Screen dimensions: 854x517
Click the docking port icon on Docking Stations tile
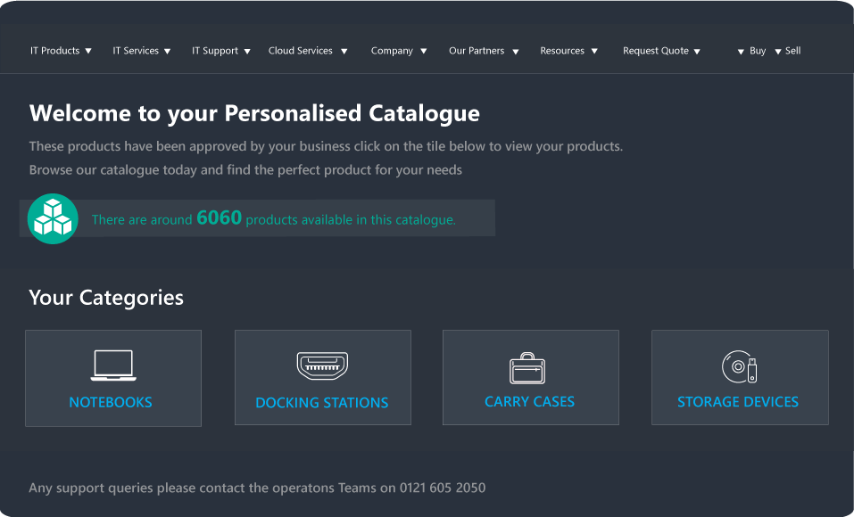pyautogui.click(x=322, y=364)
